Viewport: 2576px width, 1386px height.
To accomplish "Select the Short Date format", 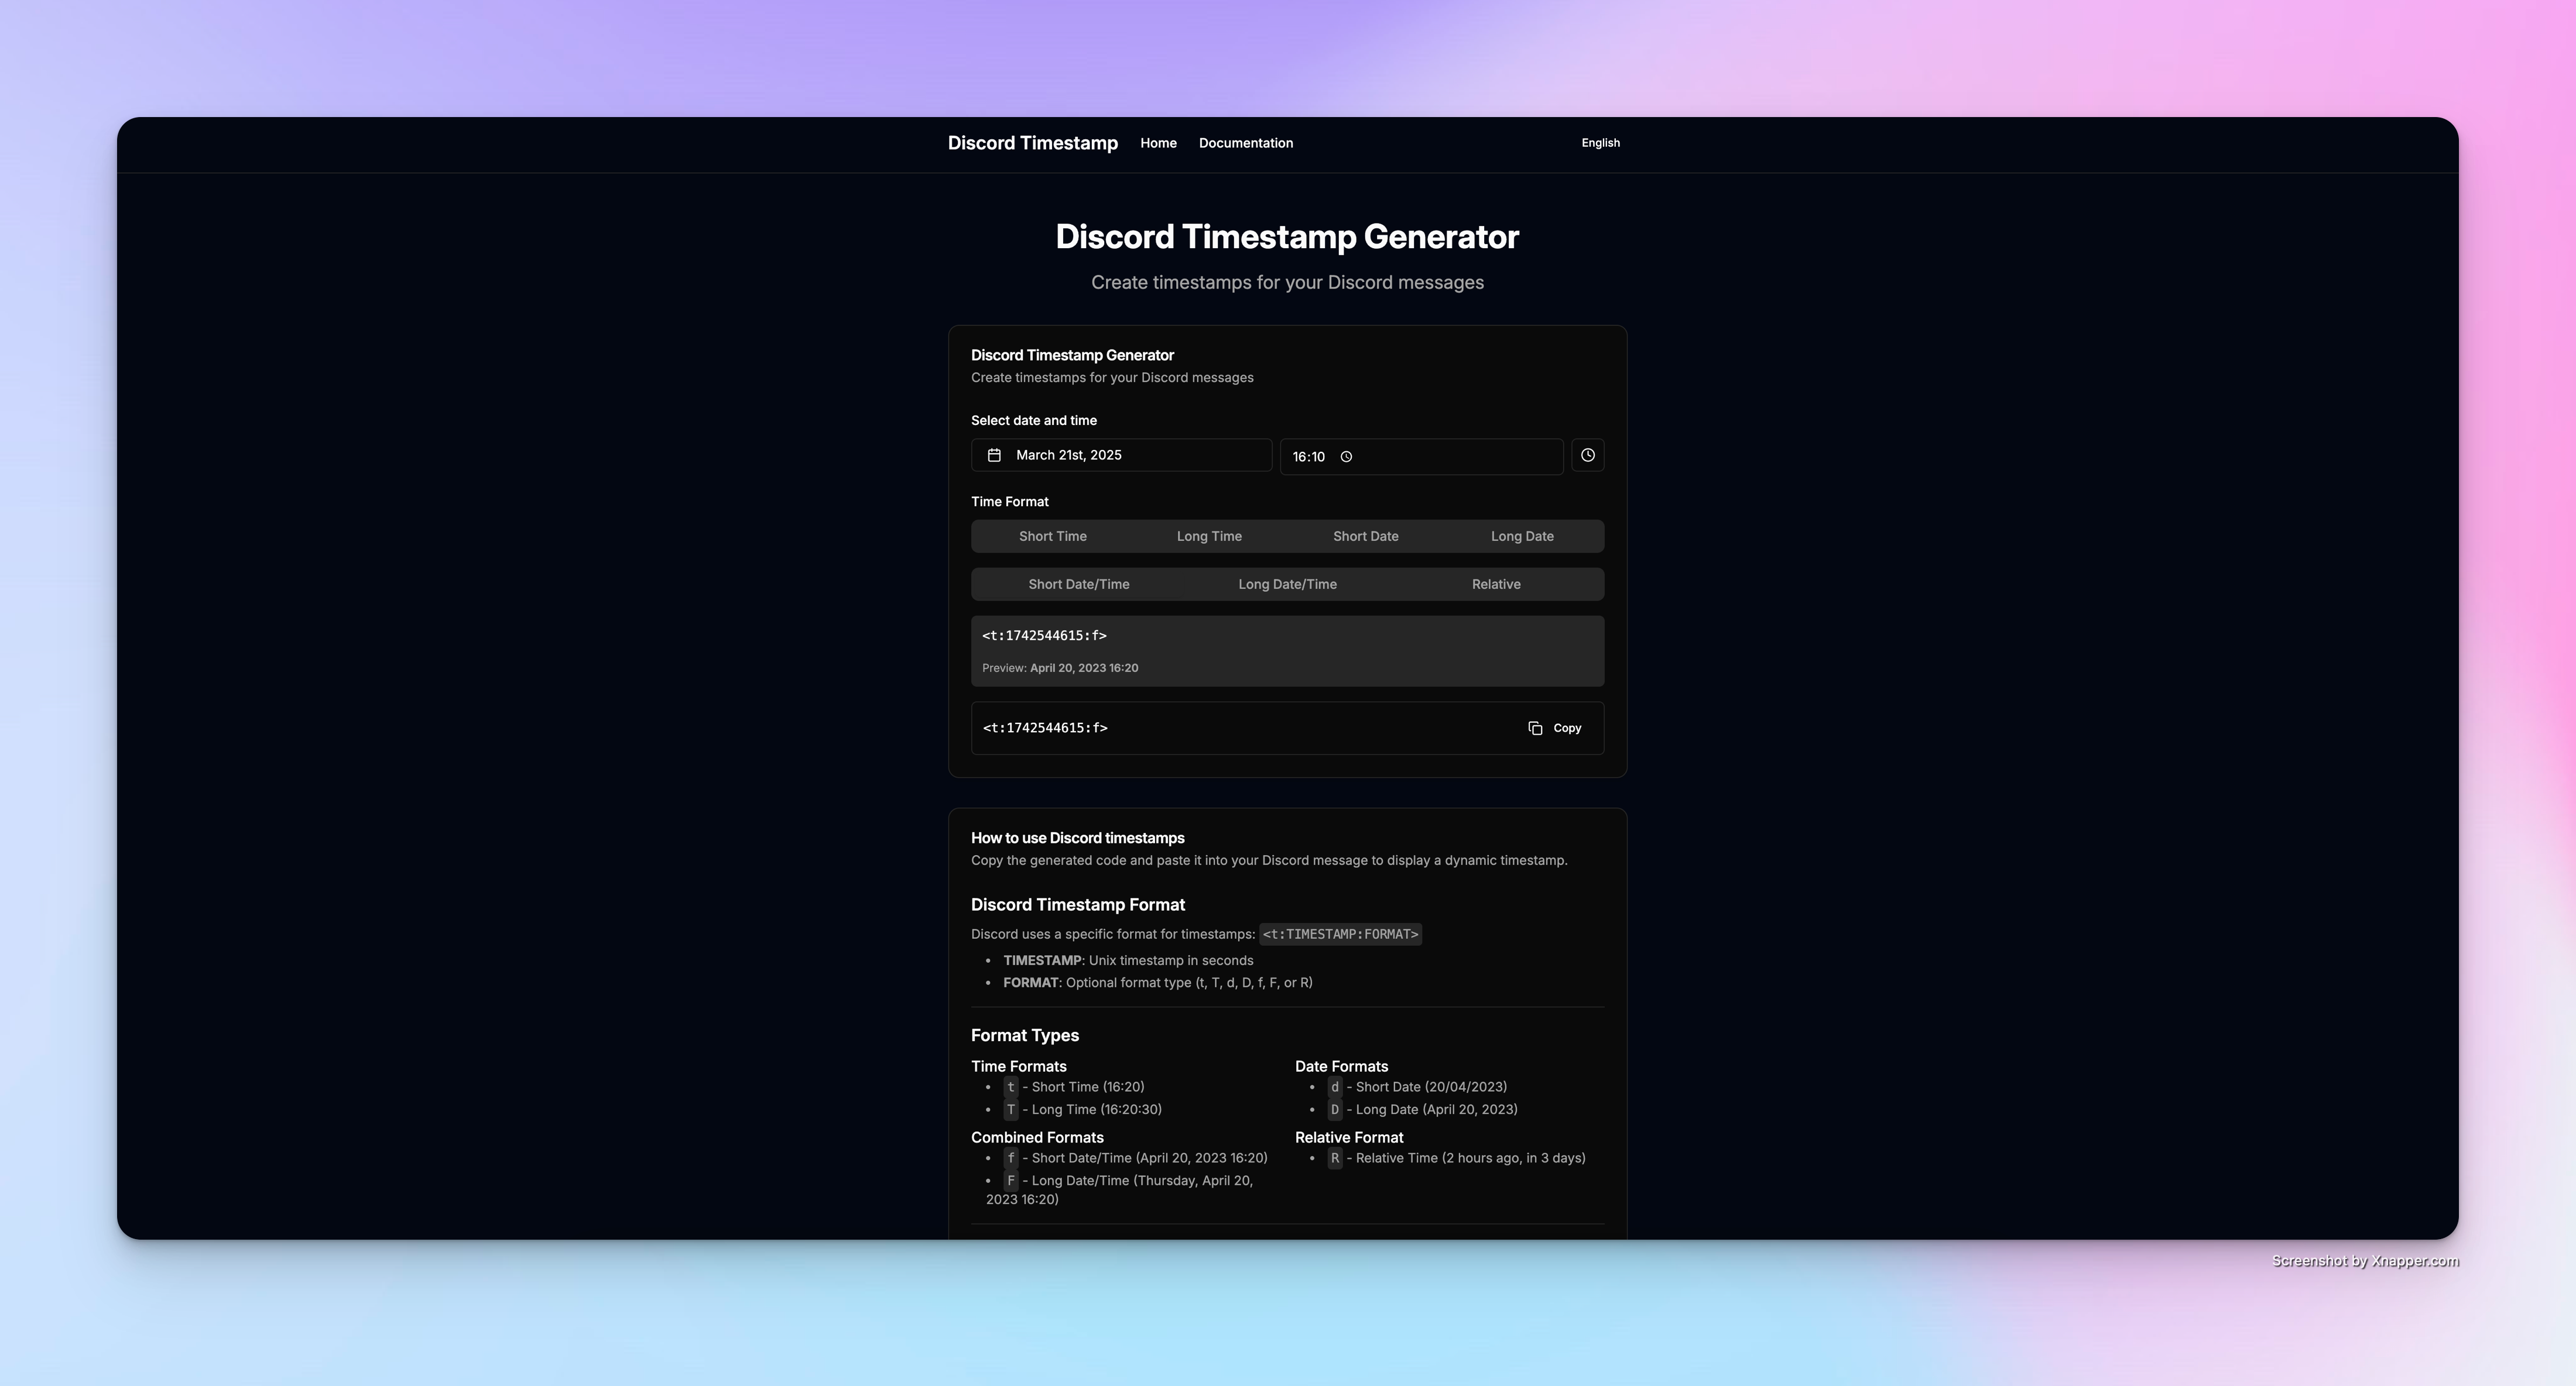I will point(1365,536).
